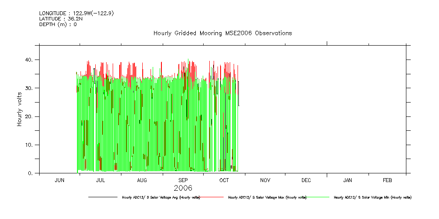Click the OCT month label

tap(224, 180)
